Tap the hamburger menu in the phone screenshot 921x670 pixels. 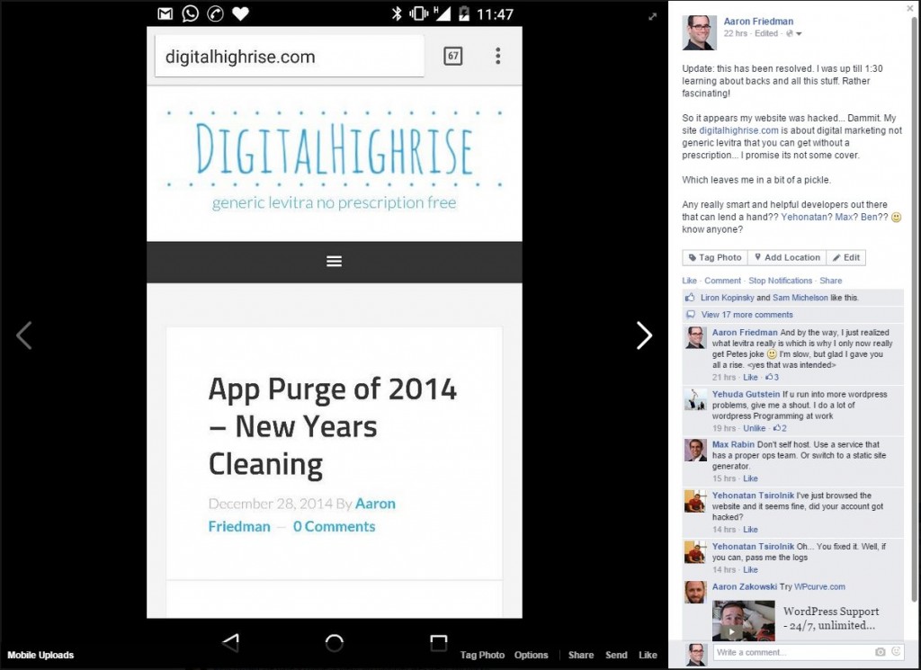(x=335, y=262)
